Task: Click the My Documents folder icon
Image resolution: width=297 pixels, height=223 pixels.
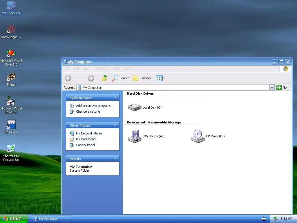Action: (x=72, y=139)
